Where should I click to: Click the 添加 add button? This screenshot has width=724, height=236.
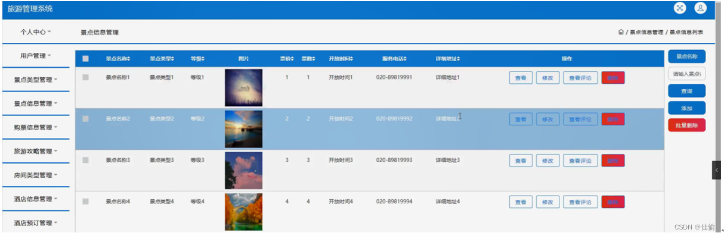(x=687, y=108)
